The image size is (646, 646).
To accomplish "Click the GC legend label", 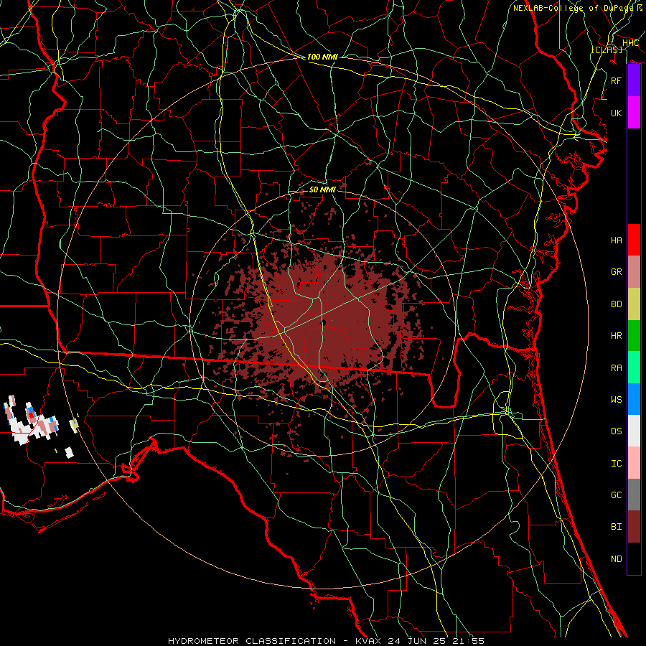I will point(616,495).
